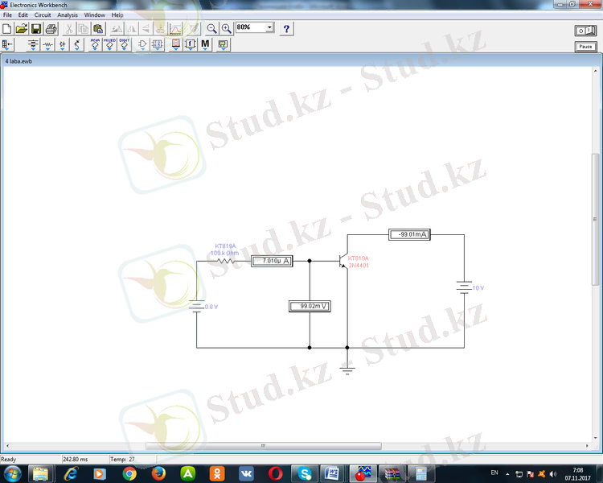The height and width of the screenshot is (483, 603).
Task: Open the File menu
Action: tap(7, 15)
